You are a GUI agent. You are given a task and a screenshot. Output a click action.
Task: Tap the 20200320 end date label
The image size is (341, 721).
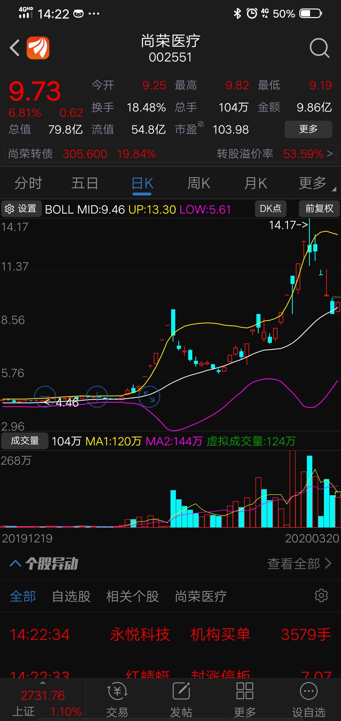(x=312, y=539)
